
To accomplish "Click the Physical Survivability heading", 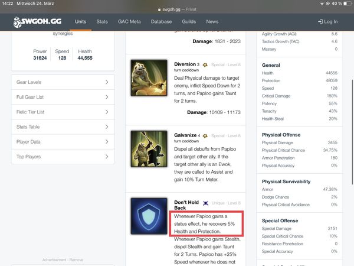I will coord(286,181).
